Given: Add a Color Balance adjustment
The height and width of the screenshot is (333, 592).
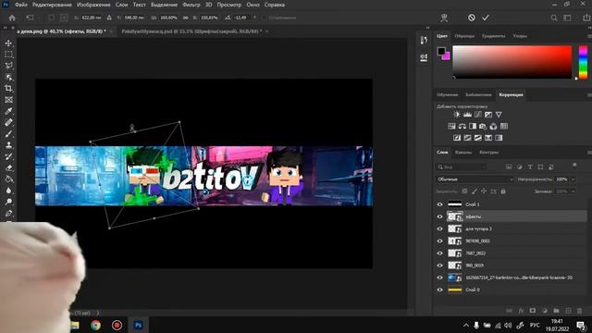Looking at the screenshot, I should pos(462,126).
